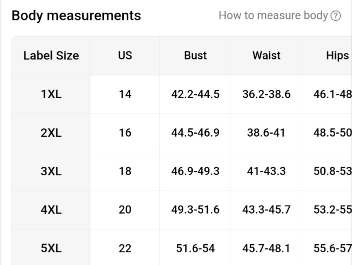352x265 pixels.
Task: Select the Label Size column header
Action: [x=51, y=55]
